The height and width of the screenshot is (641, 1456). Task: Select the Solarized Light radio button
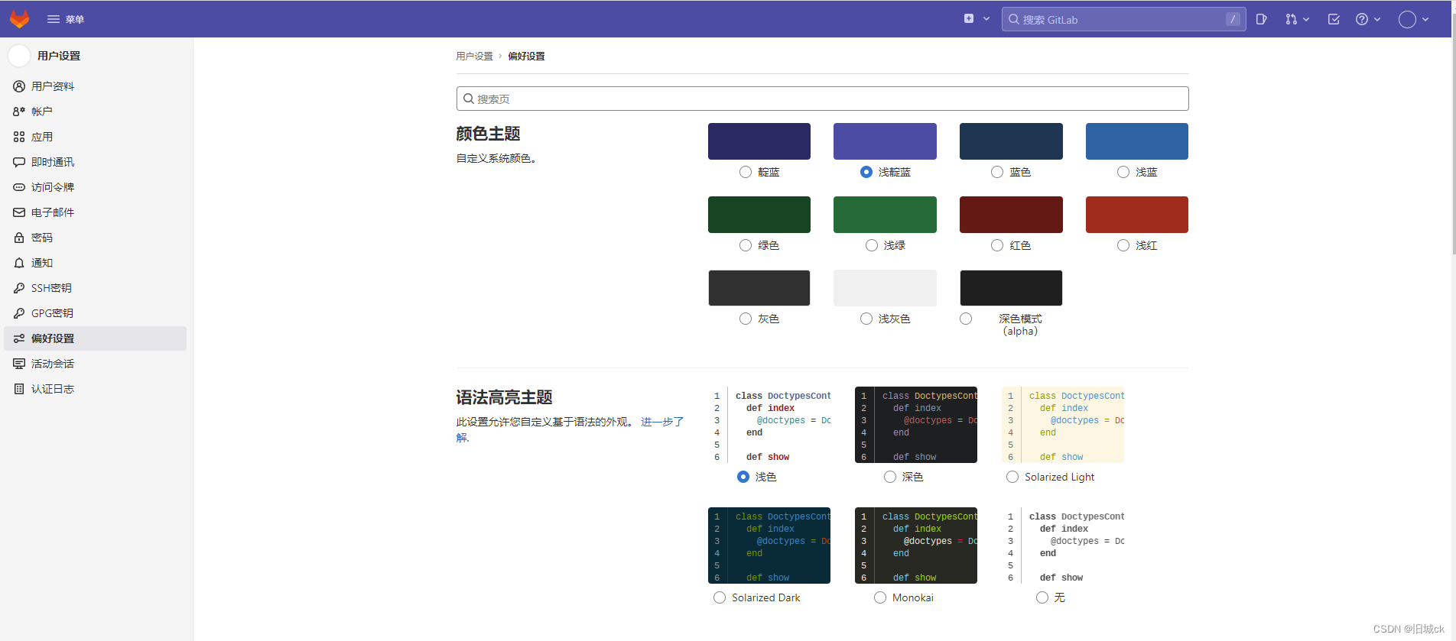(1012, 477)
